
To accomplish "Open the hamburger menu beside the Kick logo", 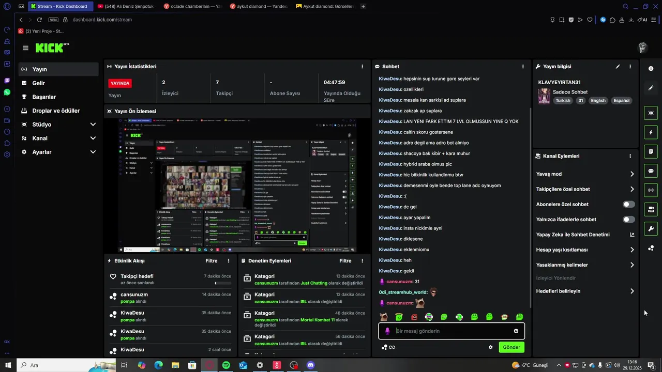I will coord(25,48).
